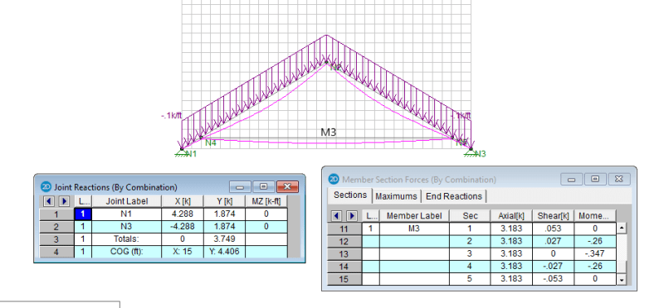Click the N1 support node in the model
Screen dimensions: 664x308
(x=182, y=149)
